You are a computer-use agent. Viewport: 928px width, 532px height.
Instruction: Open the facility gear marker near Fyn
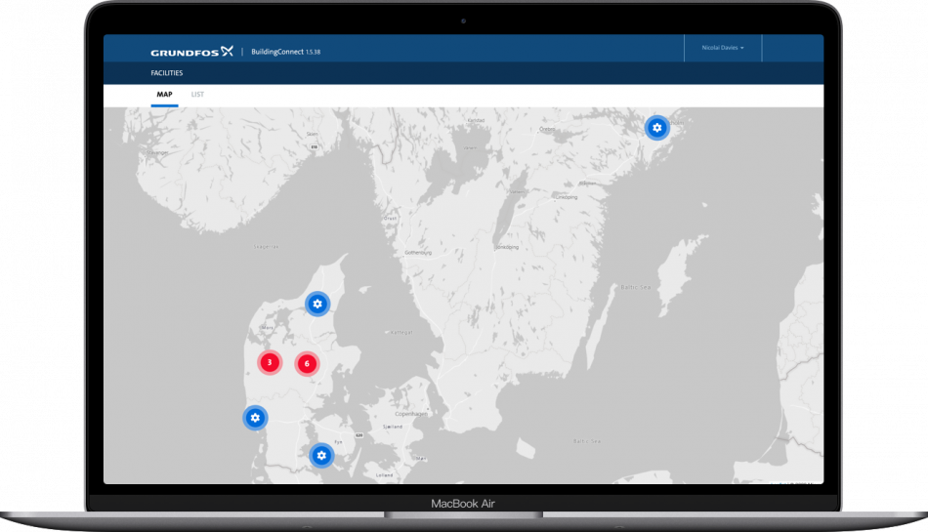[321, 456]
